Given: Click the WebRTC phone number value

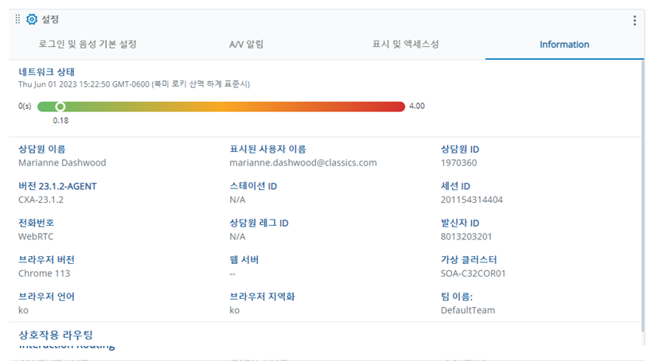Looking at the screenshot, I should coord(36,237).
